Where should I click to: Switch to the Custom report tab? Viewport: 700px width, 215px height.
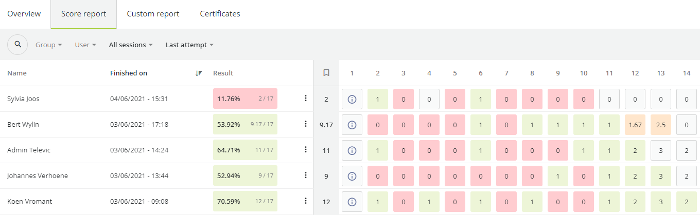point(153,14)
